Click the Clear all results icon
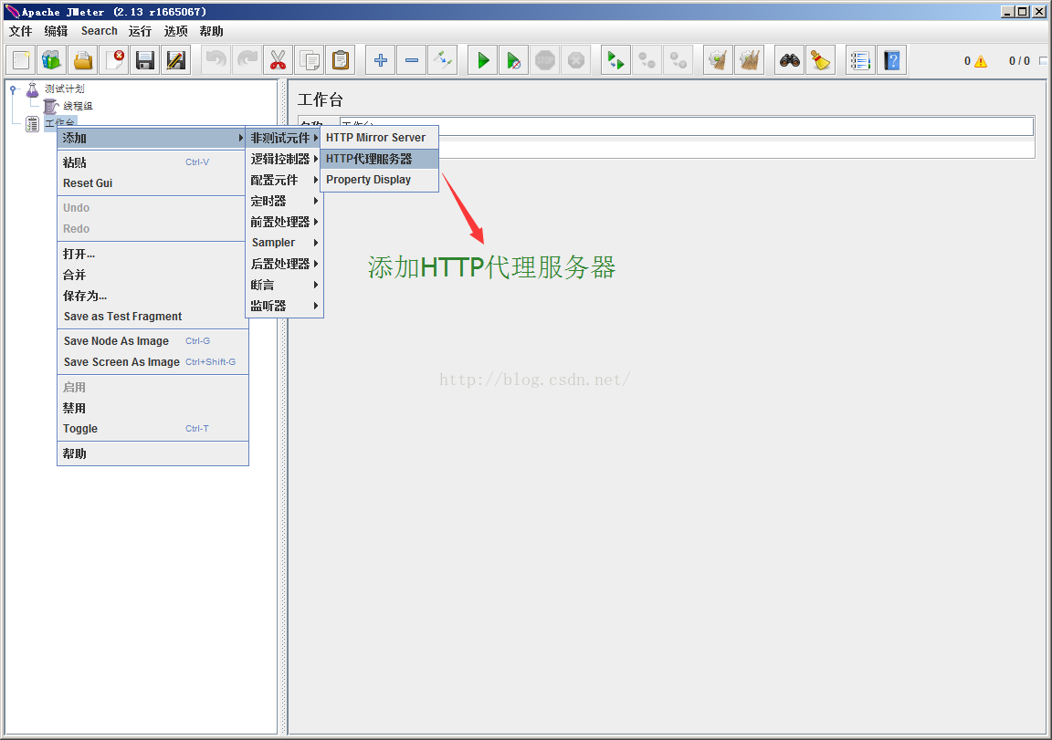The height and width of the screenshot is (740, 1052). [750, 60]
